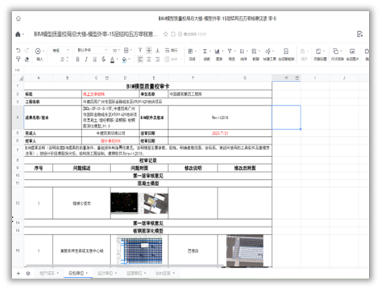Toggle bold formatting
The height and width of the screenshot is (290, 381).
point(77,60)
